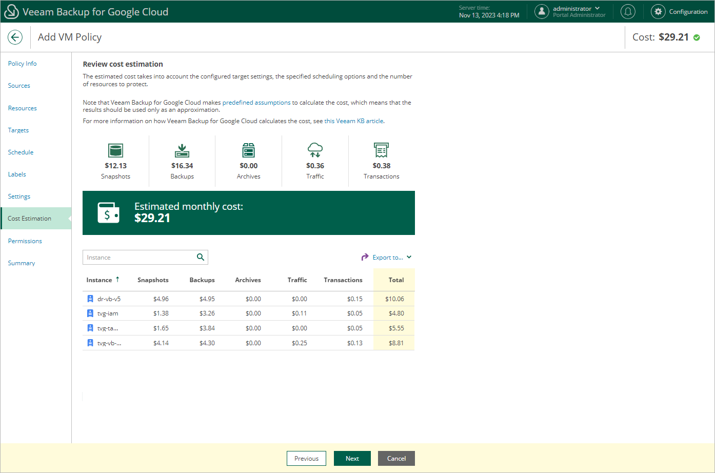Click the Export arrow icon
The width and height of the screenshot is (715, 473).
click(x=365, y=257)
